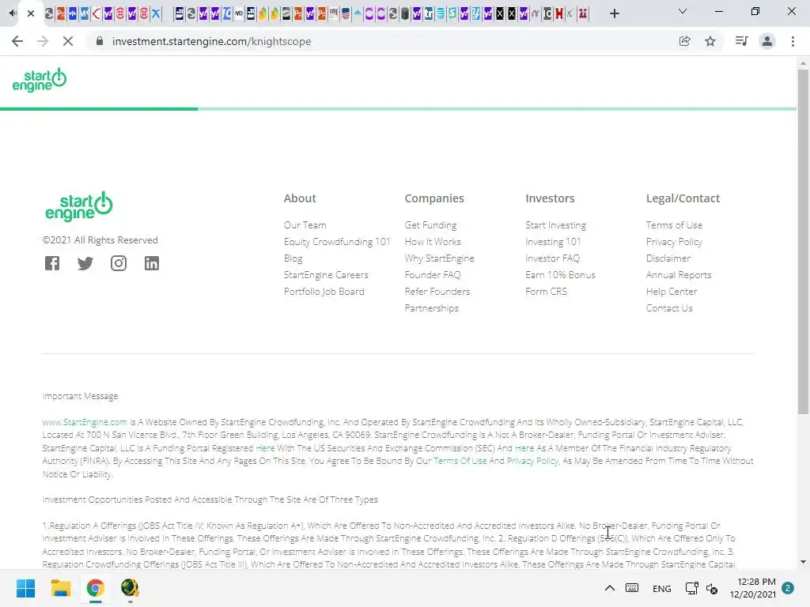The height and width of the screenshot is (607, 810).
Task: Open Refer Founders link
Action: click(x=437, y=291)
